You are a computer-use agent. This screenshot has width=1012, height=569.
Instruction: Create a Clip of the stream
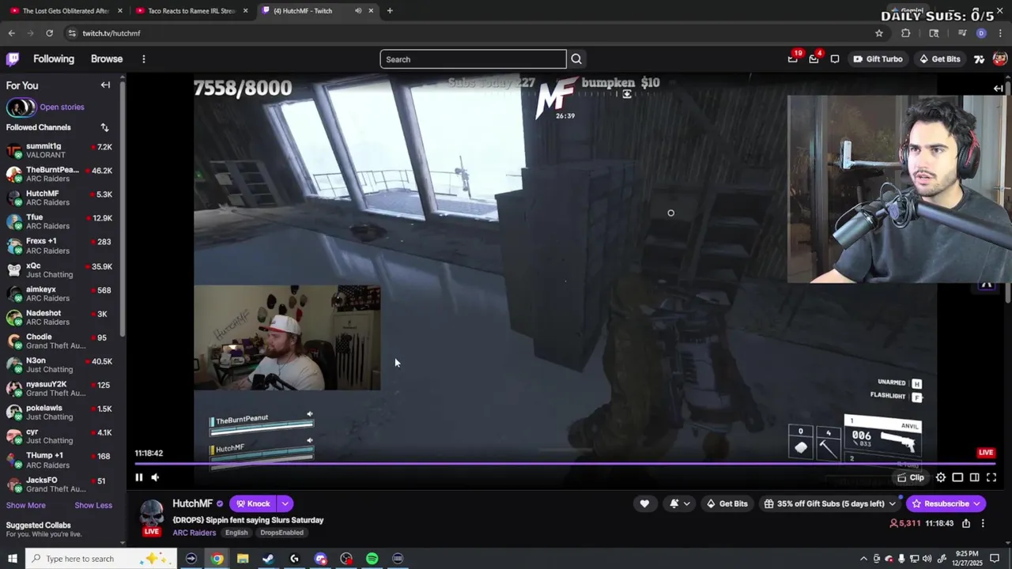tap(911, 477)
